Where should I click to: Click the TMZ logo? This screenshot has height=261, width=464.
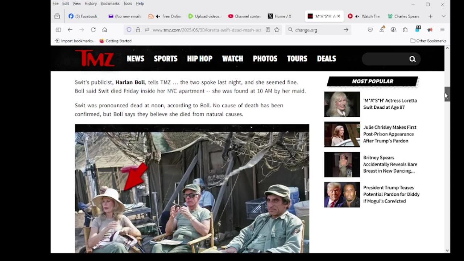[95, 58]
